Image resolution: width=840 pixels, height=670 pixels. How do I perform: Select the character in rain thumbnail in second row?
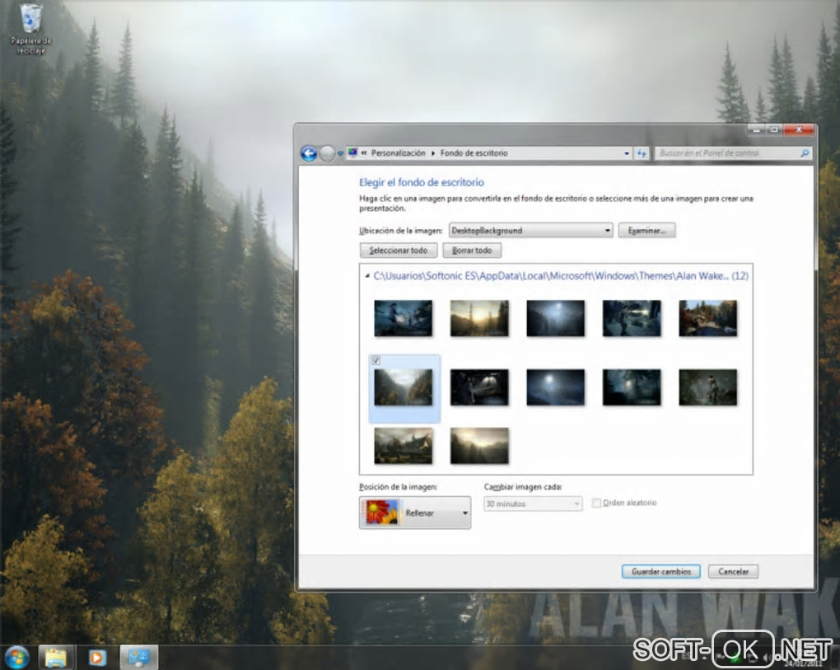click(x=707, y=387)
